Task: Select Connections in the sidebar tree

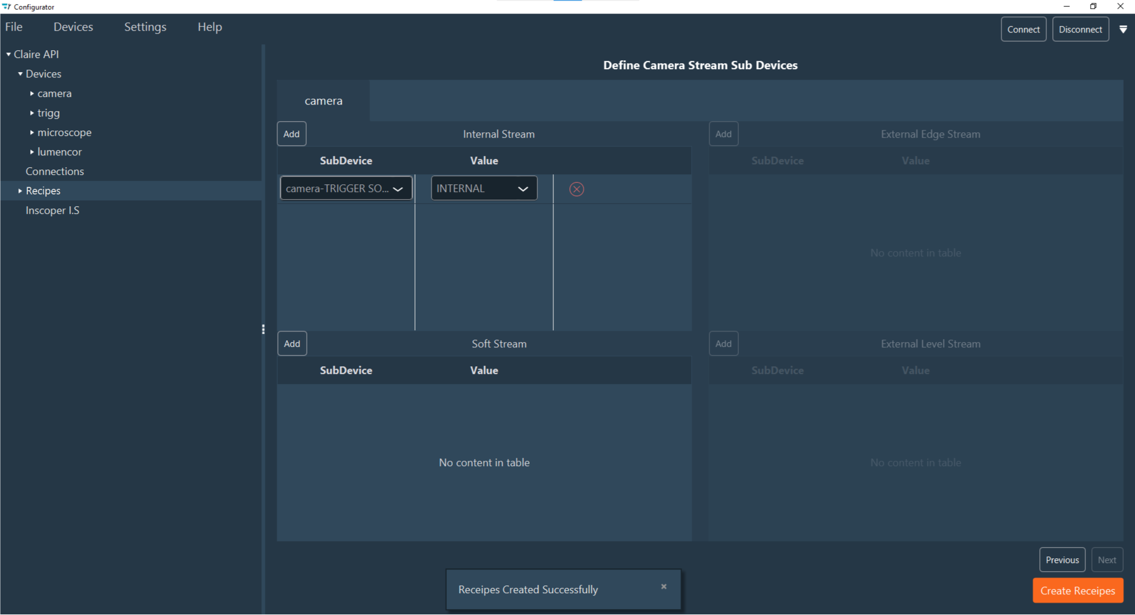Action: [x=54, y=171]
